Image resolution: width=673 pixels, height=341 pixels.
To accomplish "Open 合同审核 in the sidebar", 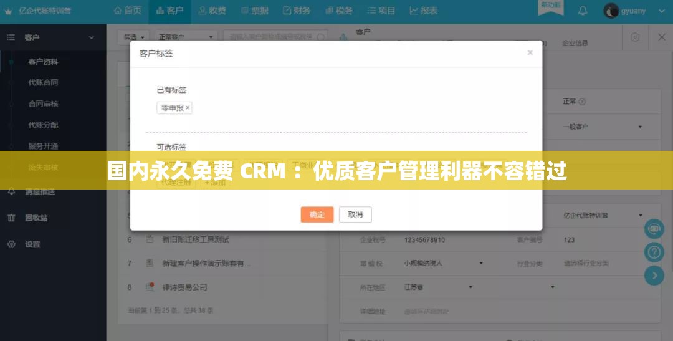I will [43, 103].
